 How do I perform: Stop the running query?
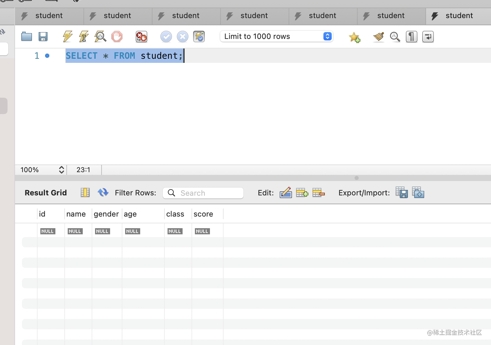117,37
